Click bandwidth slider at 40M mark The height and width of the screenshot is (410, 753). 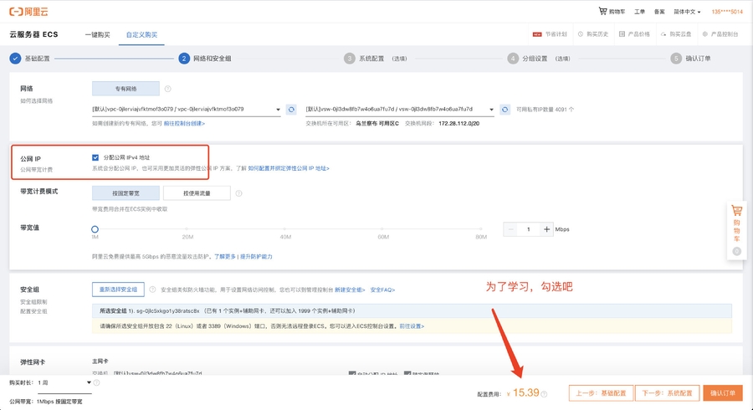[x=288, y=228]
